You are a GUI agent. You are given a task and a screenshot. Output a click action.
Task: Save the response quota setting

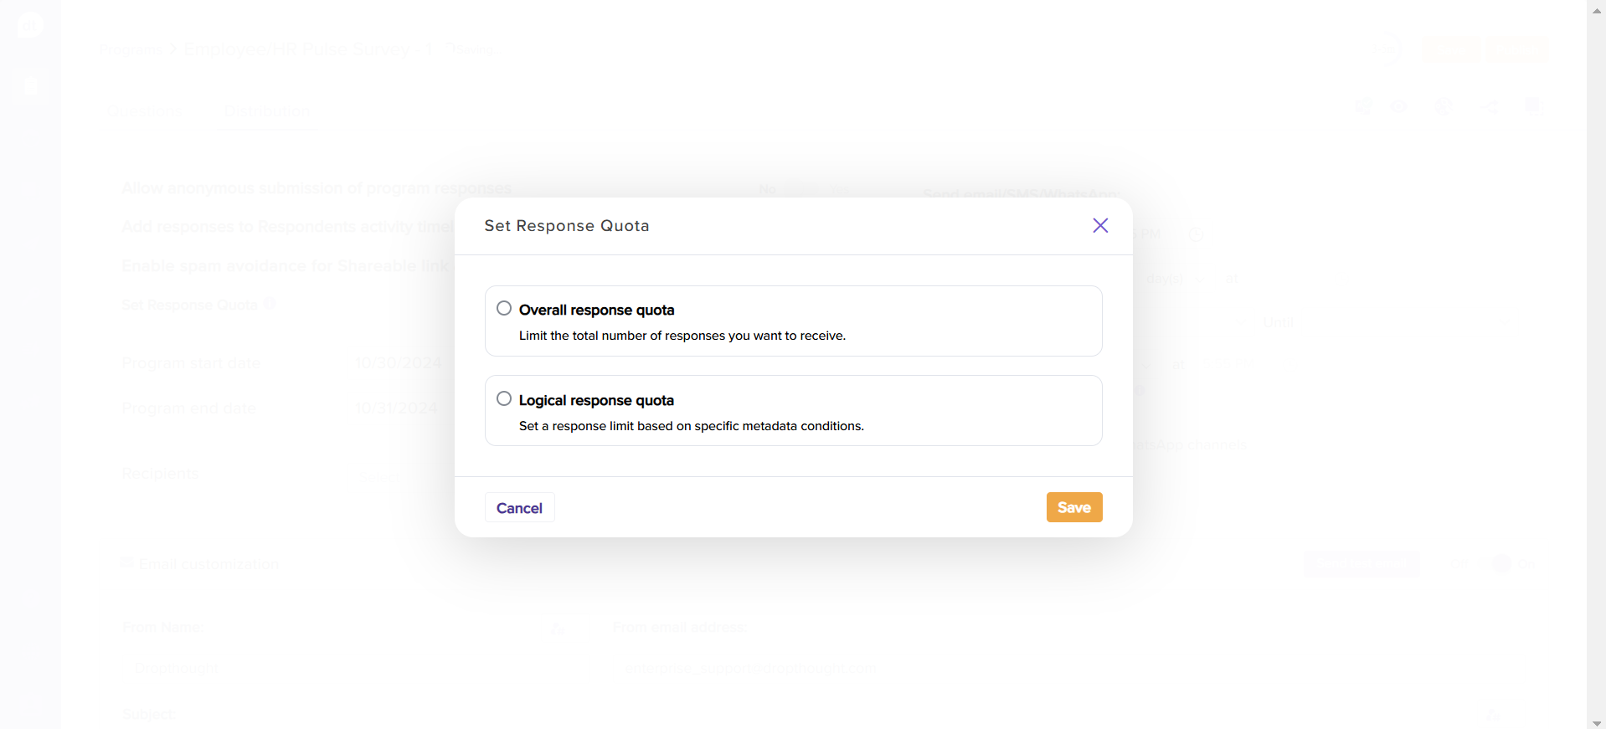coord(1073,507)
